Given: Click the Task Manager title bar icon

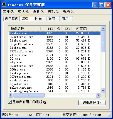Looking at the screenshot, I should (4, 5).
